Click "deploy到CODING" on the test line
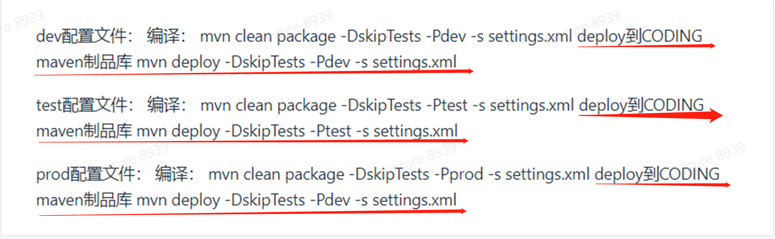 coord(641,105)
